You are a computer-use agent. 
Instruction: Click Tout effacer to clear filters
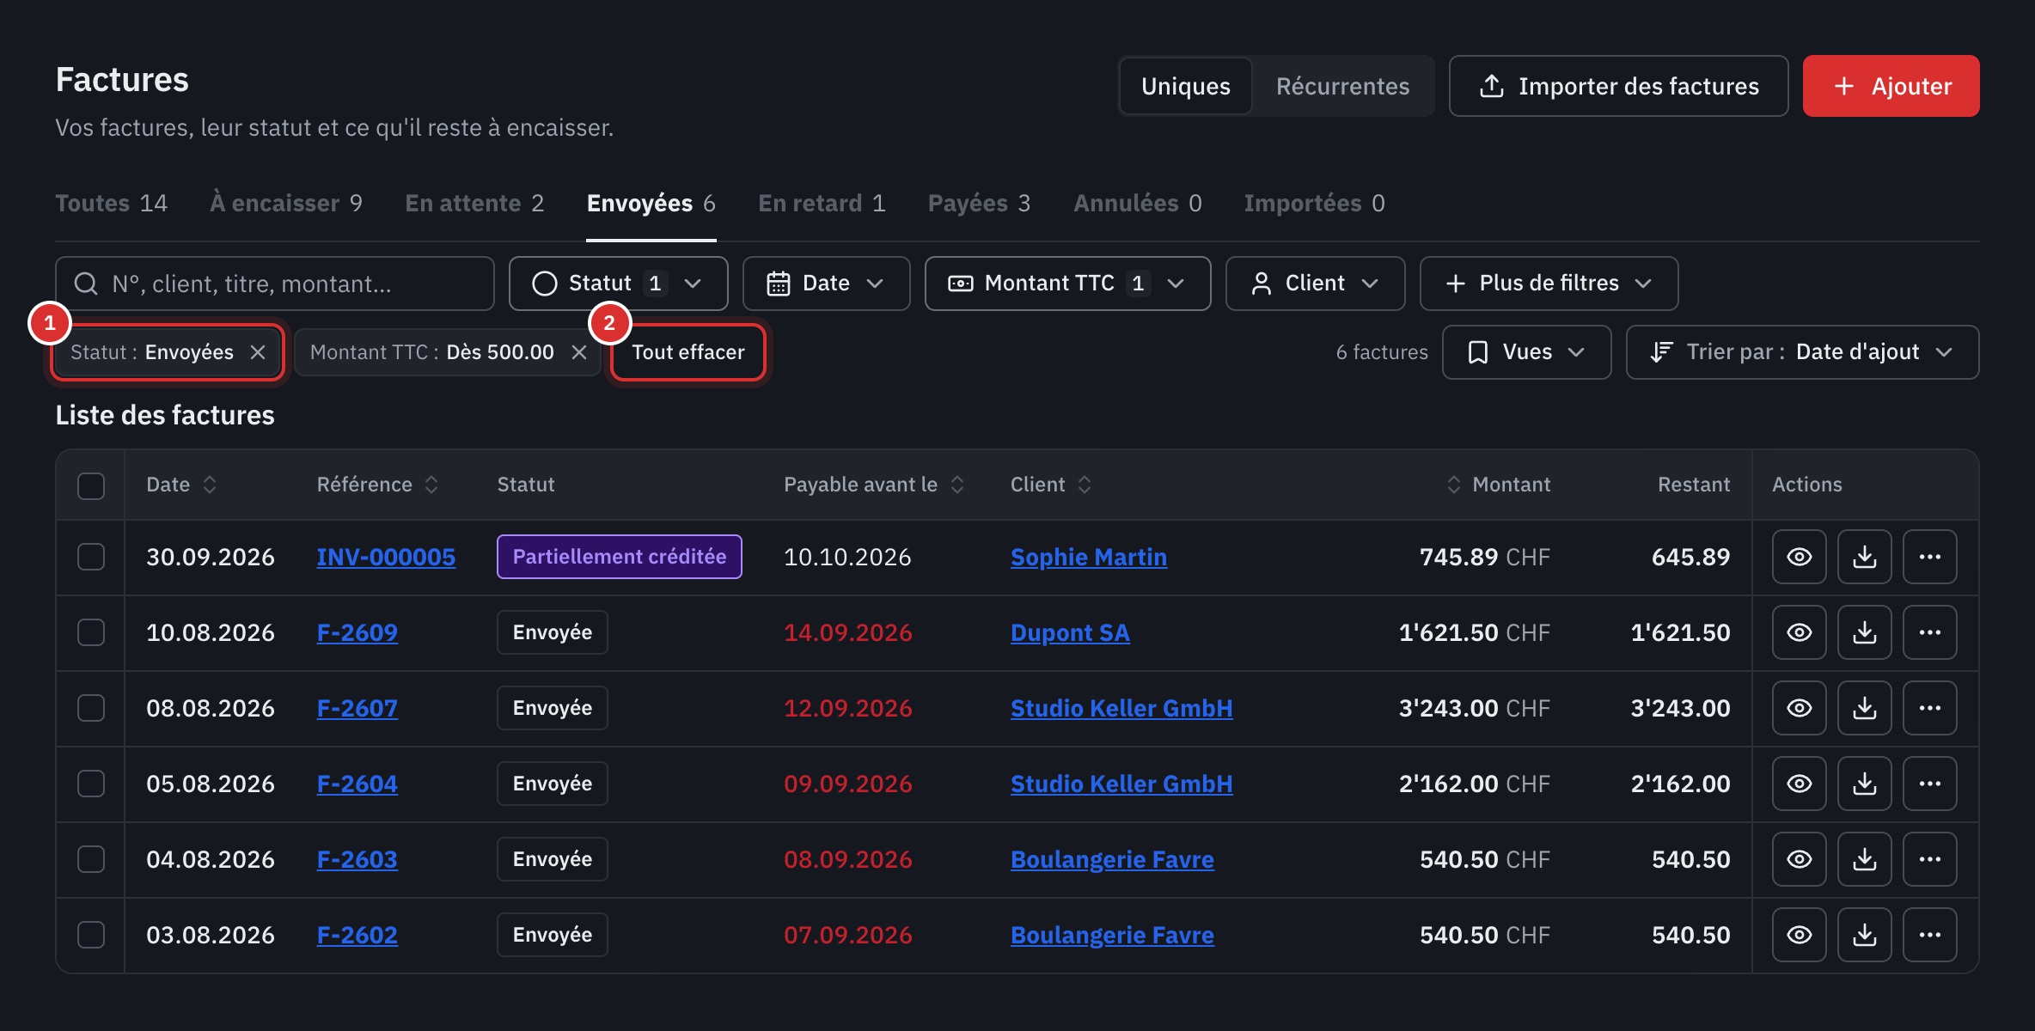[688, 352]
